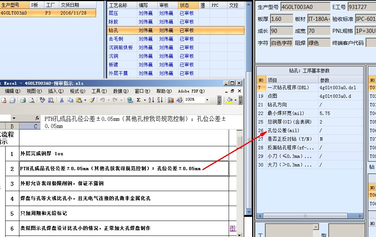The height and width of the screenshot is (237, 376).
Task: Click the Insert Hyperlink globe icon
Action: 130,100
